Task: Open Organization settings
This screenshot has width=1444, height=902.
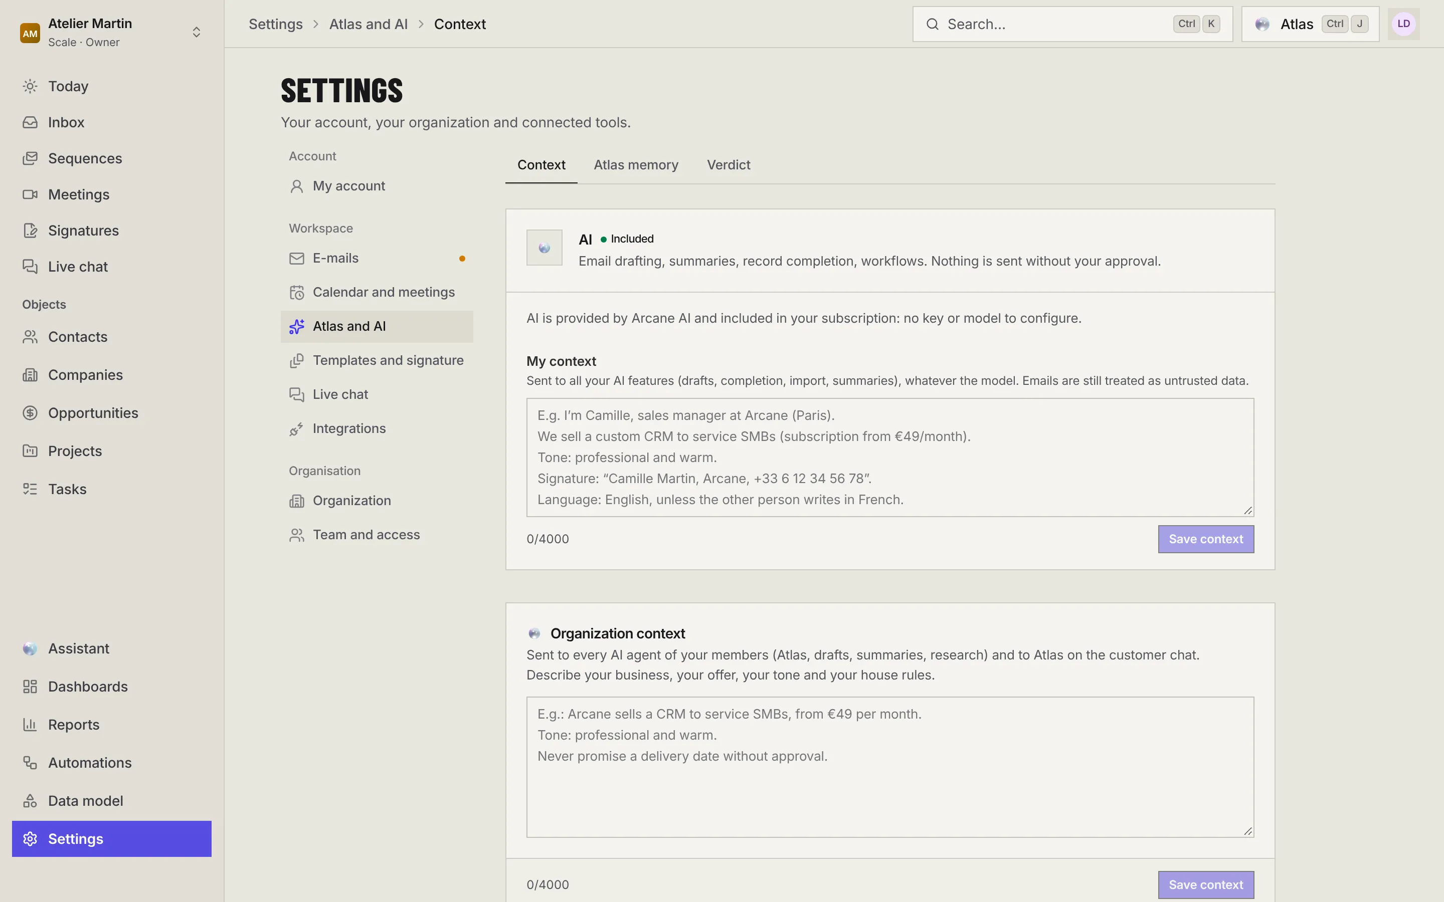Action: (x=377, y=501)
